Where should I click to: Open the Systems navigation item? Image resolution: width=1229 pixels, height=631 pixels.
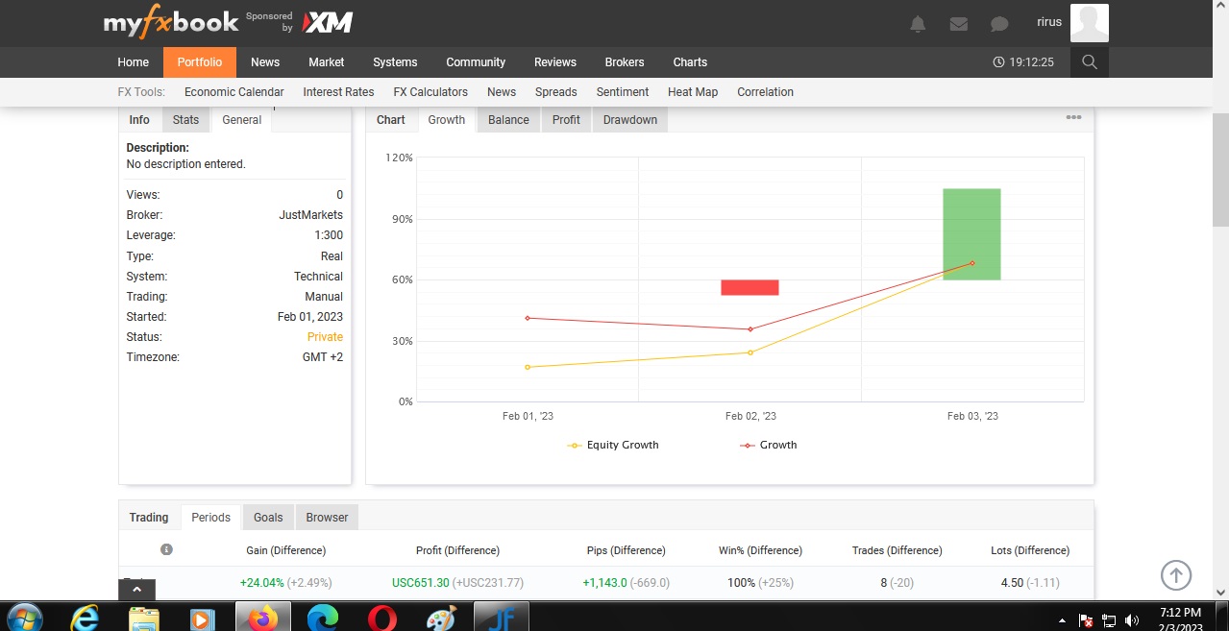pos(395,62)
